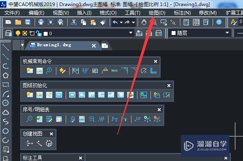
Task: Open the 工具(T) menu
Action: (x=132, y=13)
